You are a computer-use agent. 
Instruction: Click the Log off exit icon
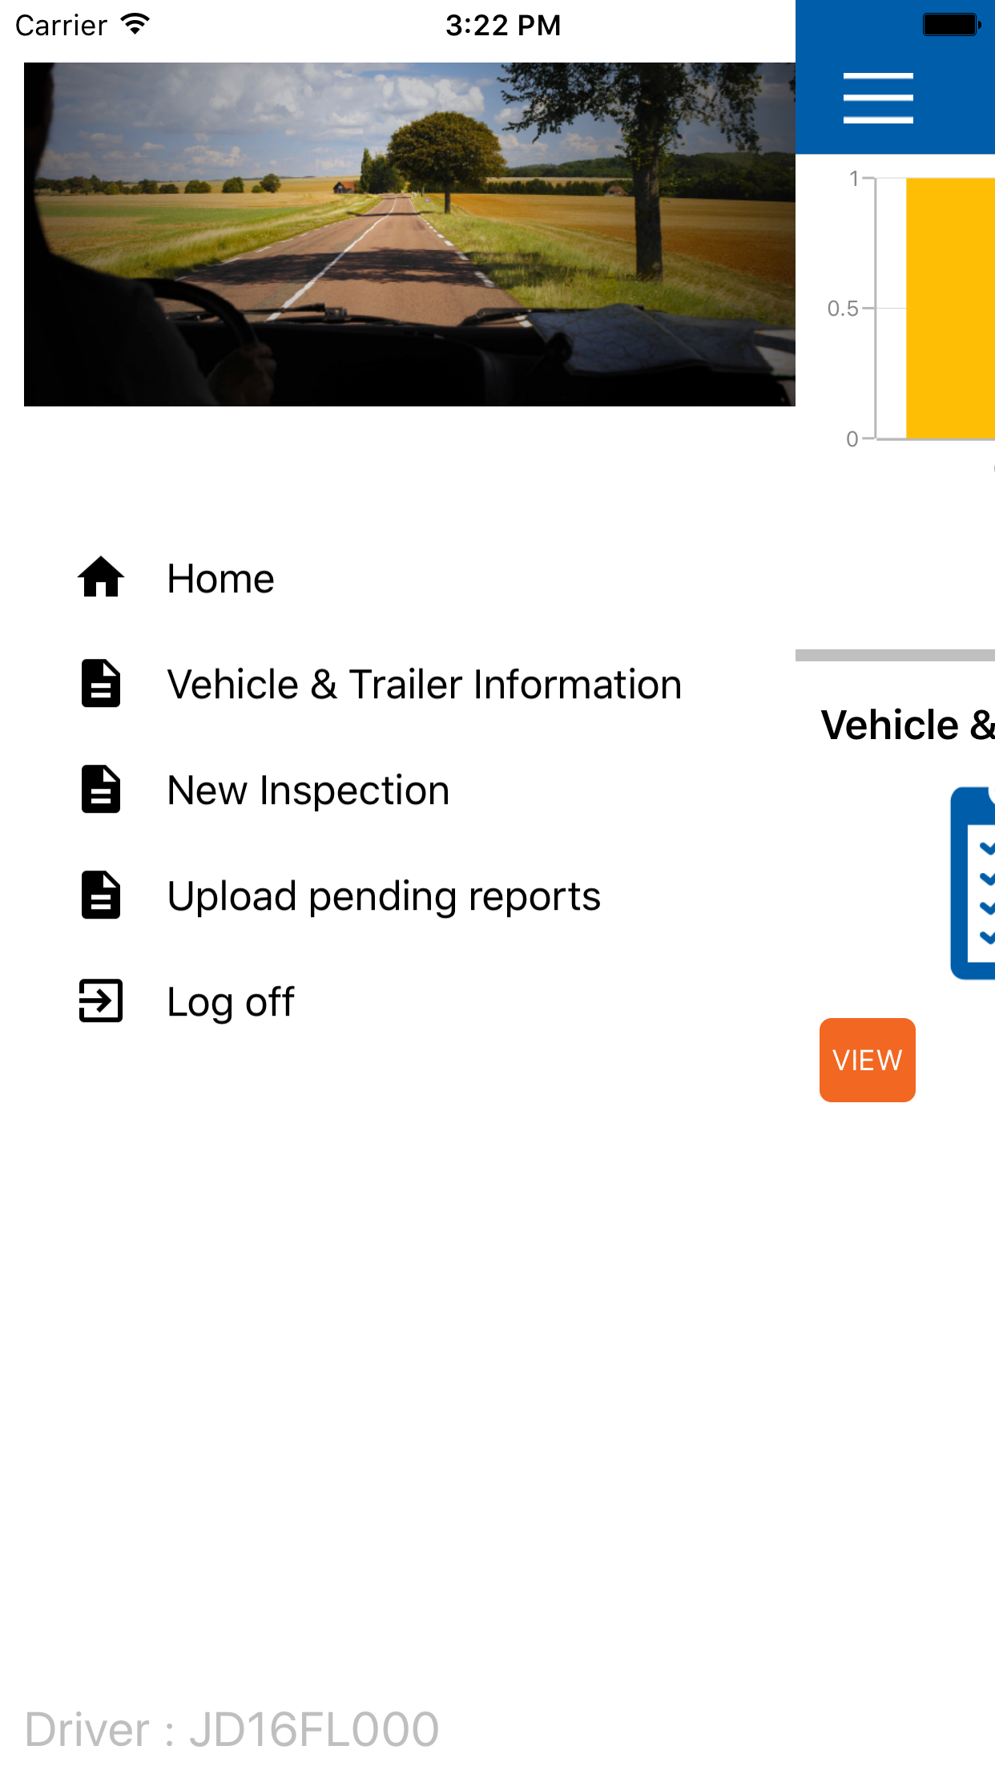click(x=101, y=1001)
